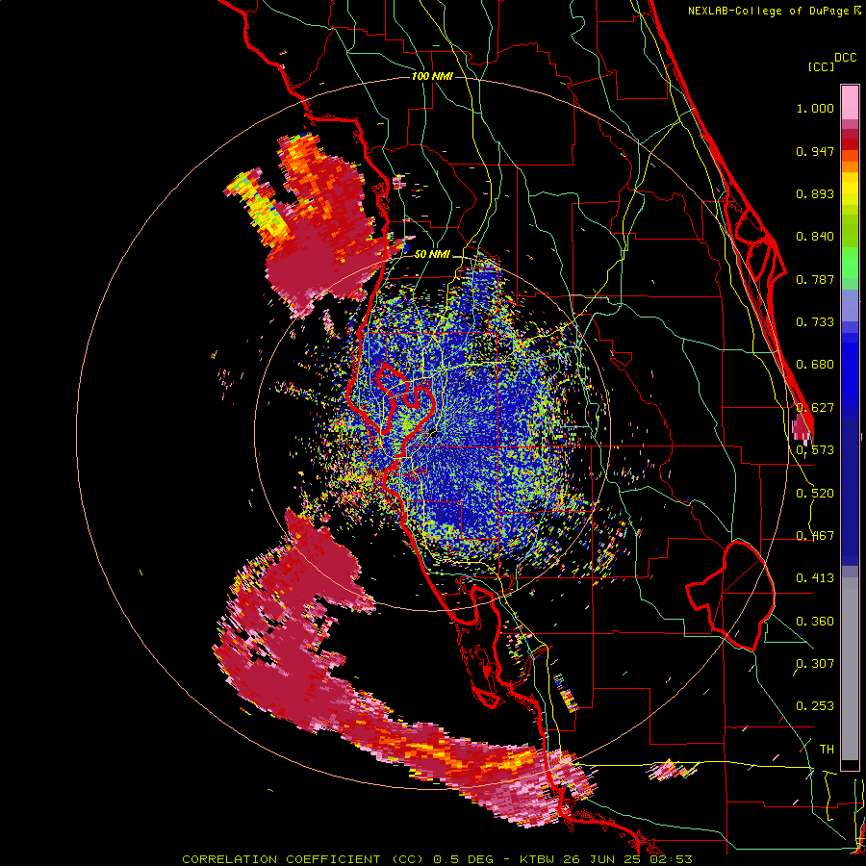Click the NEXLAB-College of DuPage title text
This screenshot has width=866, height=866.
pos(768,11)
